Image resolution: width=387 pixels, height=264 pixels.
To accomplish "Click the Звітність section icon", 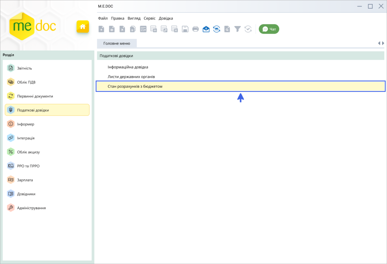I will tap(11, 68).
